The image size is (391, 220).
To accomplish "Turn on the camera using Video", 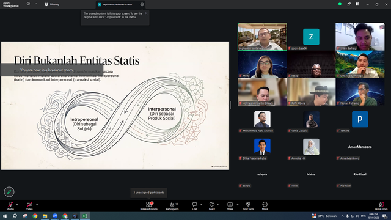I will pos(29,206).
